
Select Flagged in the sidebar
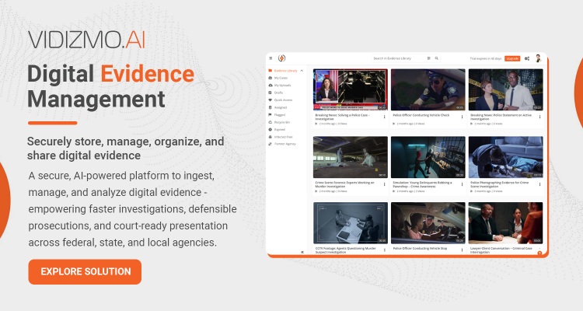click(280, 115)
